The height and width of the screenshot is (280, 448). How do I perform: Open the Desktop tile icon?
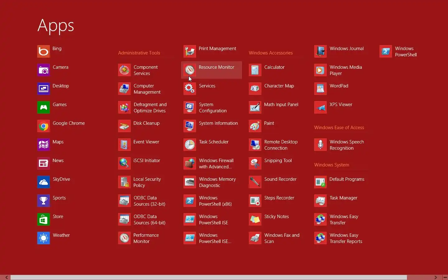click(x=44, y=89)
